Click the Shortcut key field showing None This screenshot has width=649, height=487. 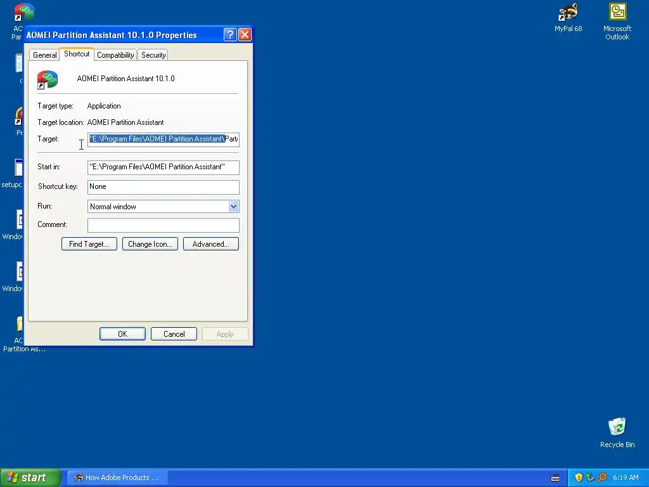pos(163,187)
